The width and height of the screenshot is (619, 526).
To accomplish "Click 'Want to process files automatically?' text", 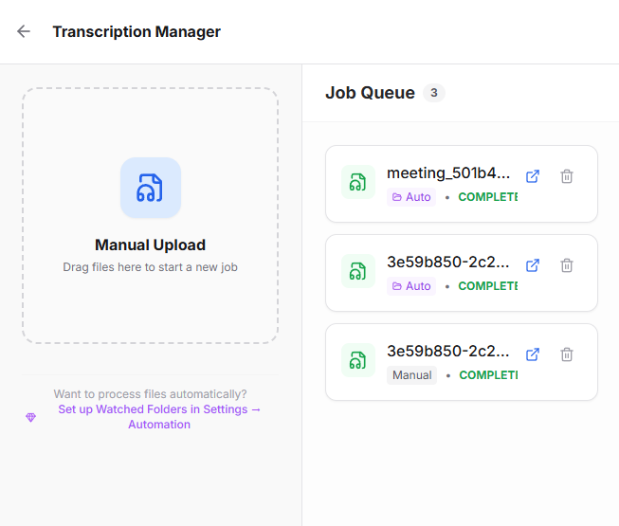I will tap(150, 394).
